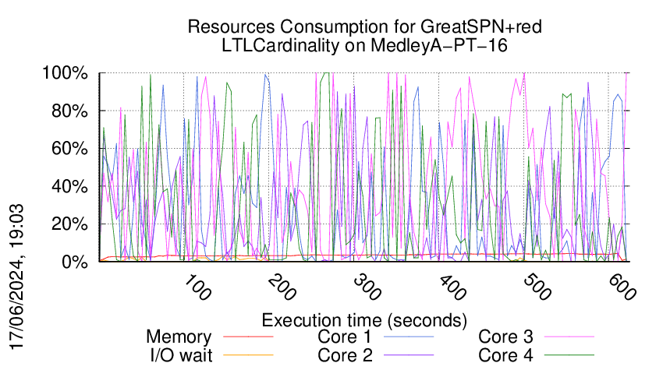The width and height of the screenshot is (663, 370).
Task: Click the 'Core 3' legend label
Action: tap(505, 337)
